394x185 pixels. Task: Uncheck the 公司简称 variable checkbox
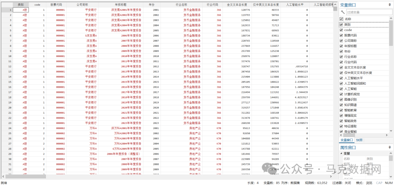[341, 41]
